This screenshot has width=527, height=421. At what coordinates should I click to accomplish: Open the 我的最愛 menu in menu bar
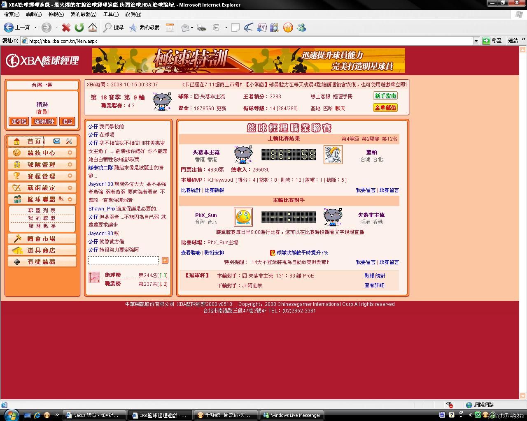[x=83, y=14]
